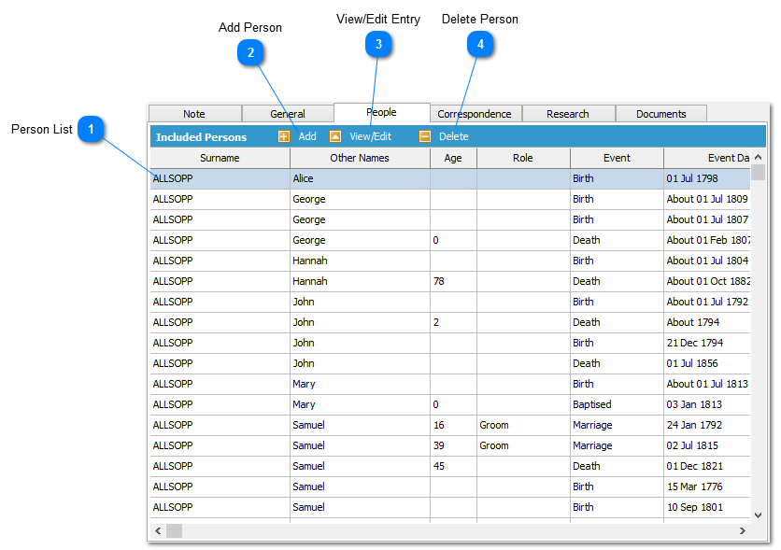This screenshot has height=550, width=781.
Task: Click the Add person plus icon
Action: [x=284, y=136]
